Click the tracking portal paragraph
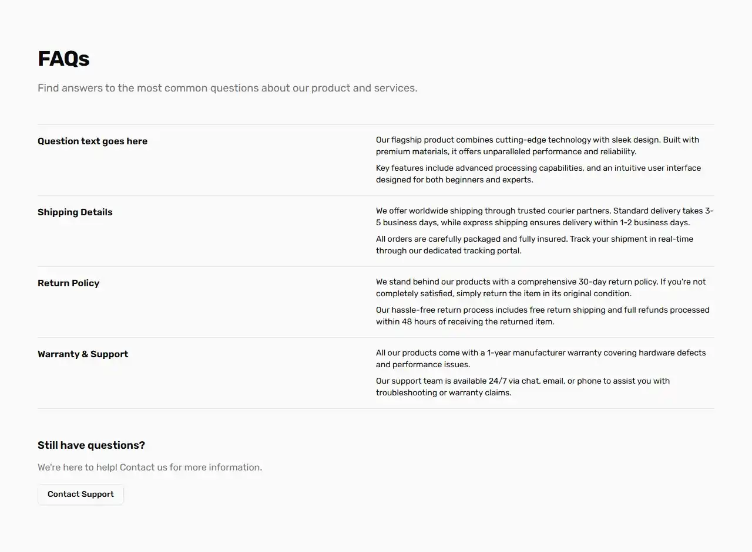Image resolution: width=752 pixels, height=552 pixels. (x=534, y=245)
